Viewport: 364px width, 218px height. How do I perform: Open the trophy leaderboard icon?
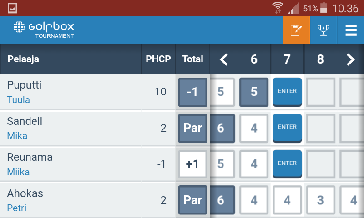point(324,30)
